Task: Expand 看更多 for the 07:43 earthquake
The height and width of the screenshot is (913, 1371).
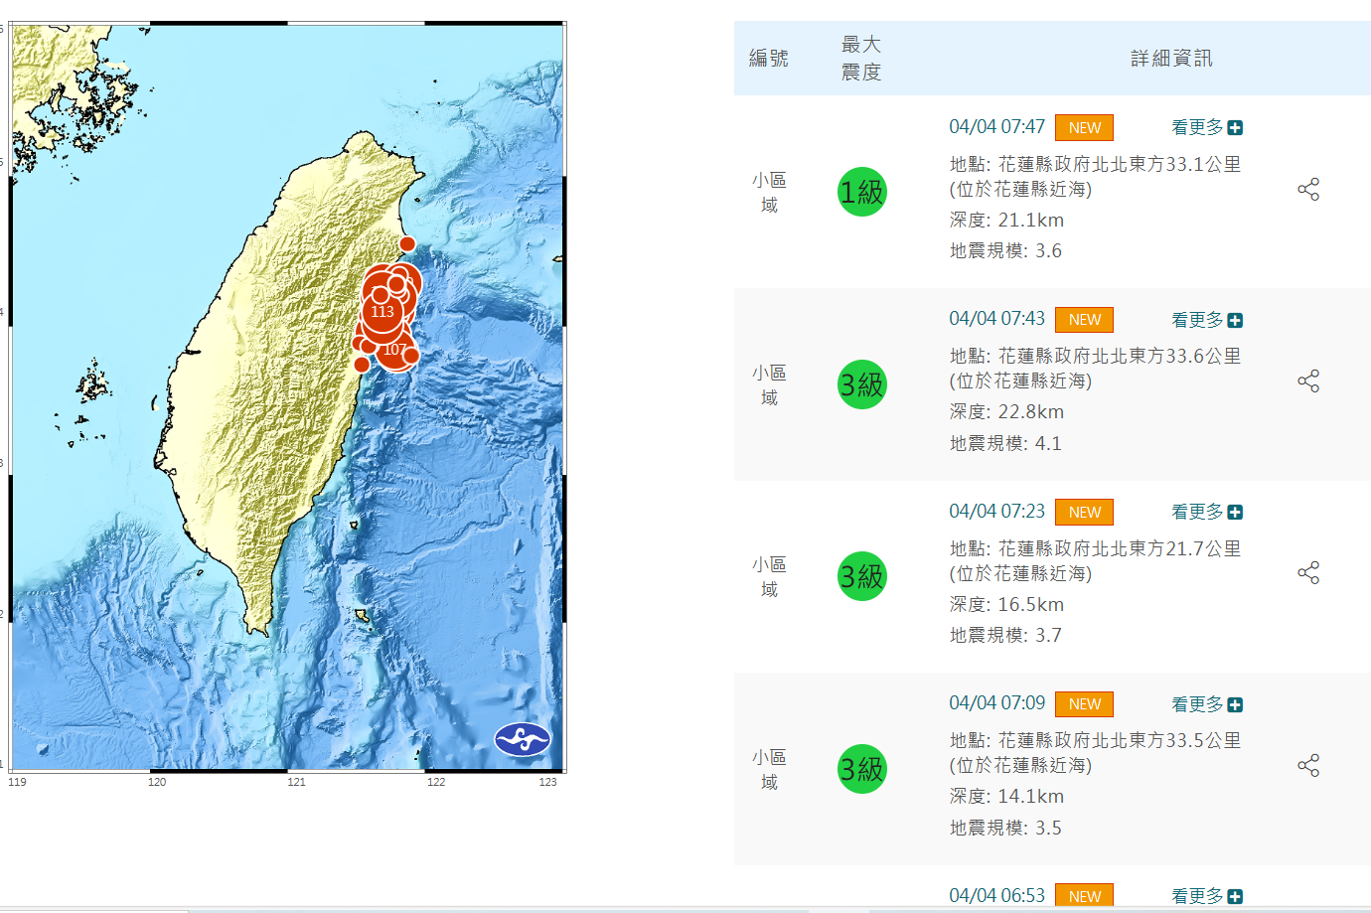Action: click(1206, 321)
